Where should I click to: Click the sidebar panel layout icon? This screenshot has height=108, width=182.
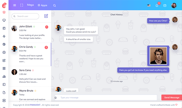pyautogui.click(x=4, y=85)
